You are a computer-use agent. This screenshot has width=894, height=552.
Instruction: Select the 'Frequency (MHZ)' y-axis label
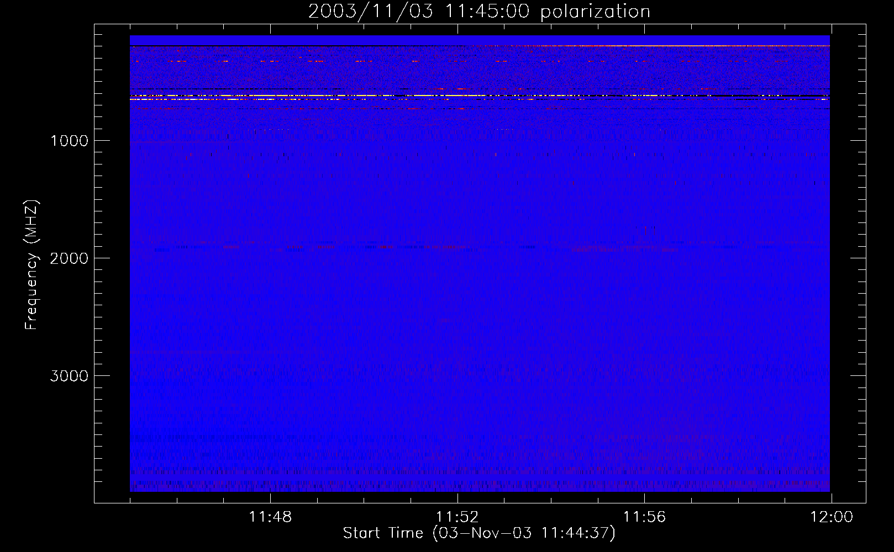click(x=31, y=264)
